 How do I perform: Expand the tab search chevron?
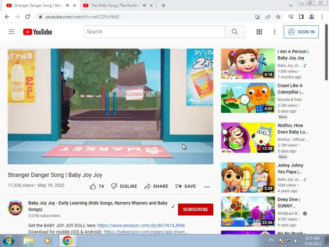290,5
